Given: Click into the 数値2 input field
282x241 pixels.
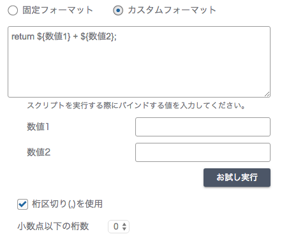Looking at the screenshot, I should (203, 152).
